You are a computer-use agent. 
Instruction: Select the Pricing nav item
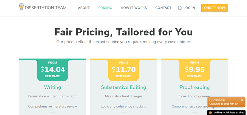click(105, 8)
